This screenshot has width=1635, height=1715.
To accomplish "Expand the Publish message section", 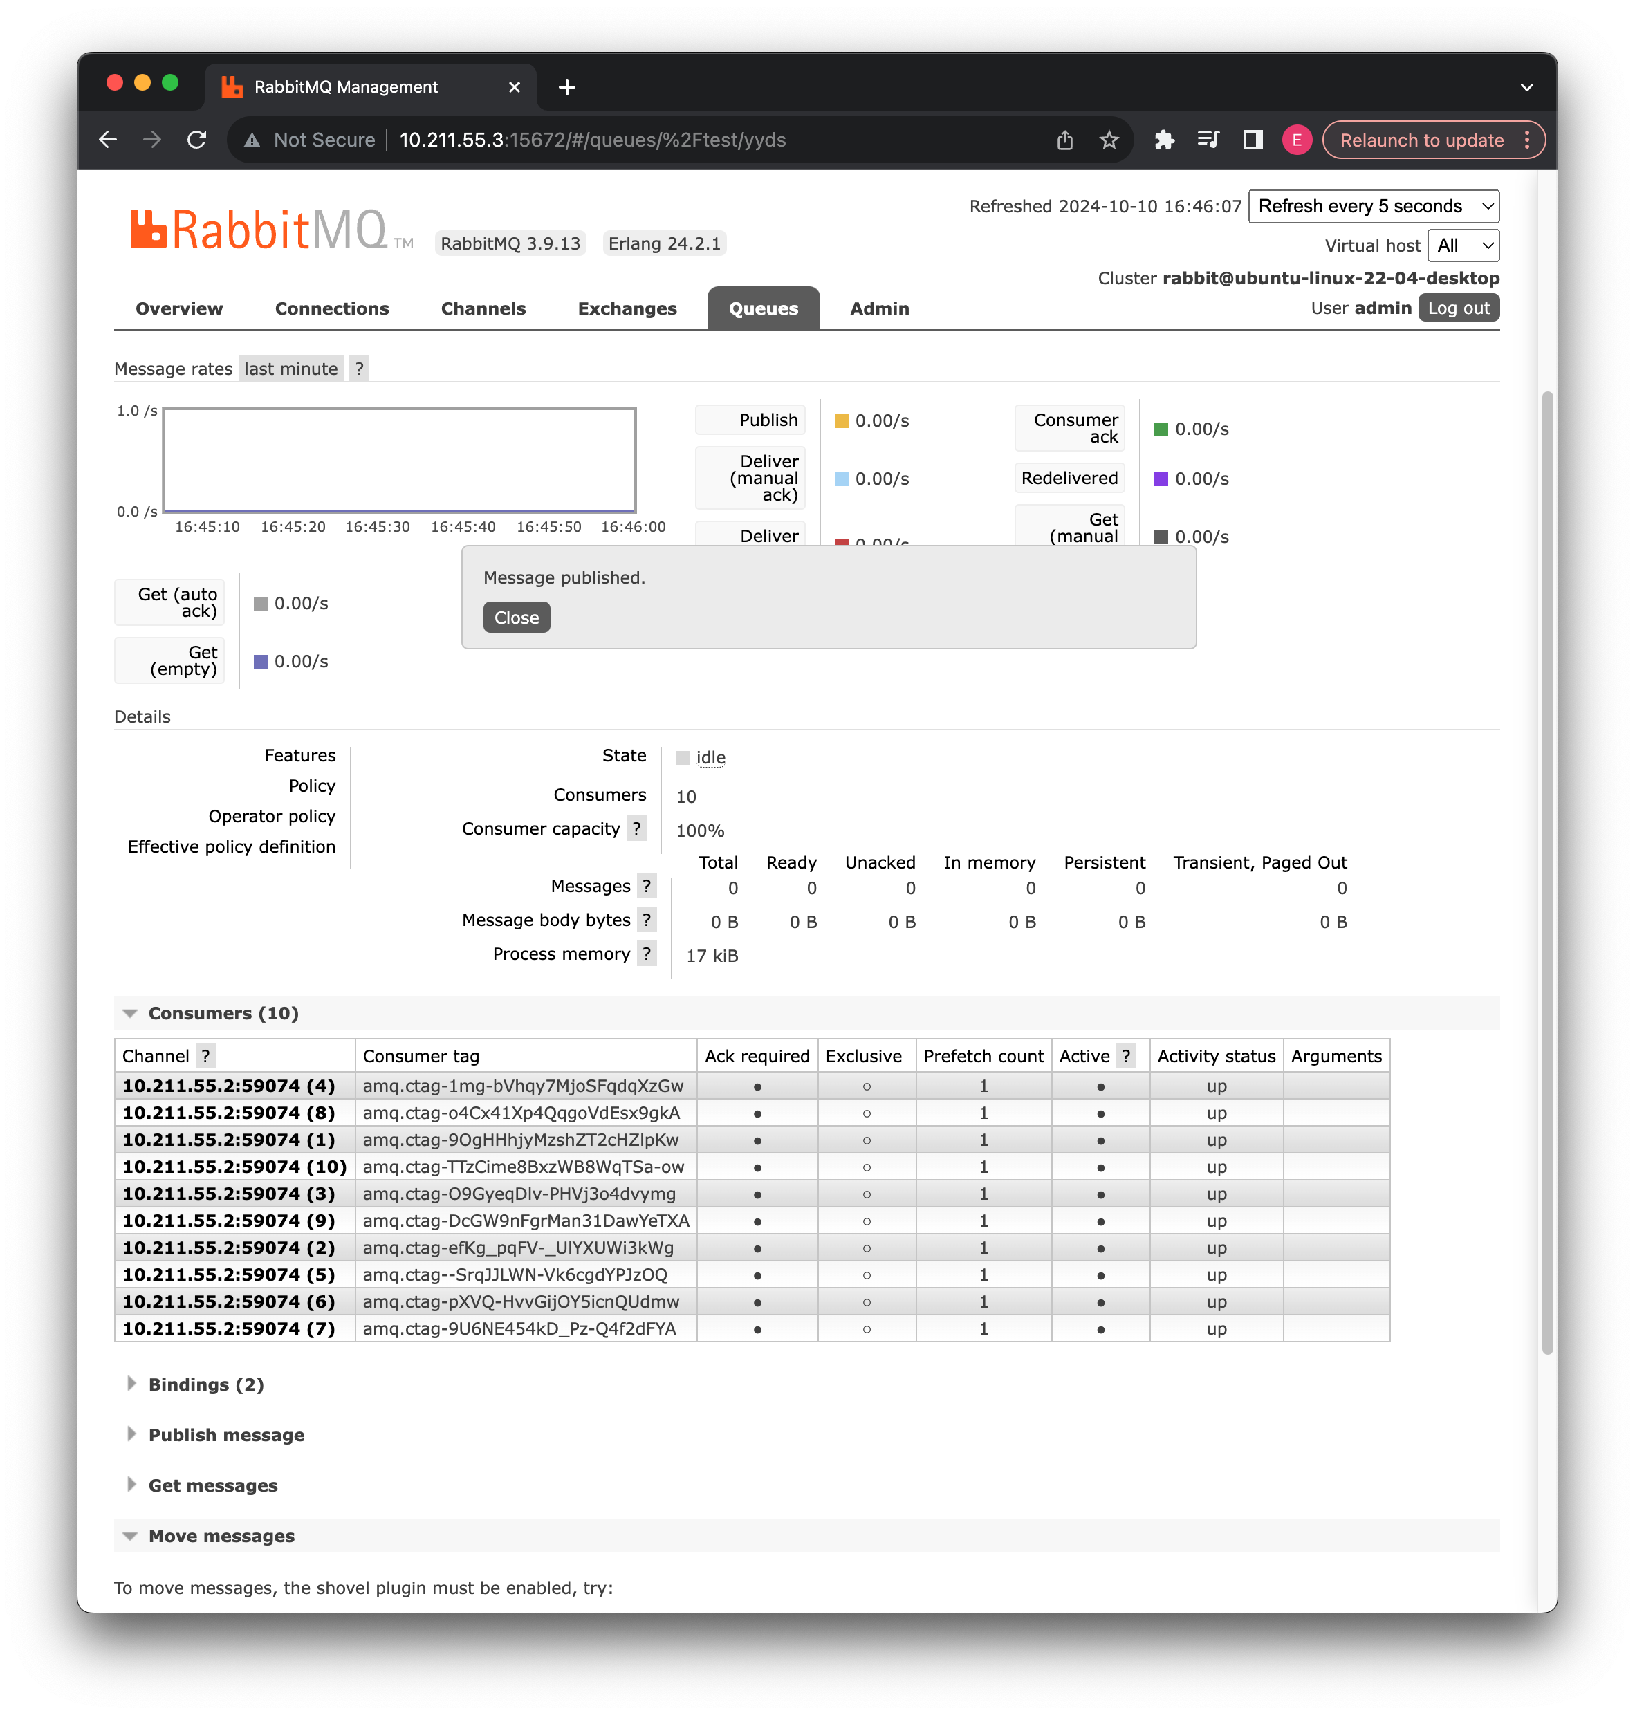I will click(225, 1435).
